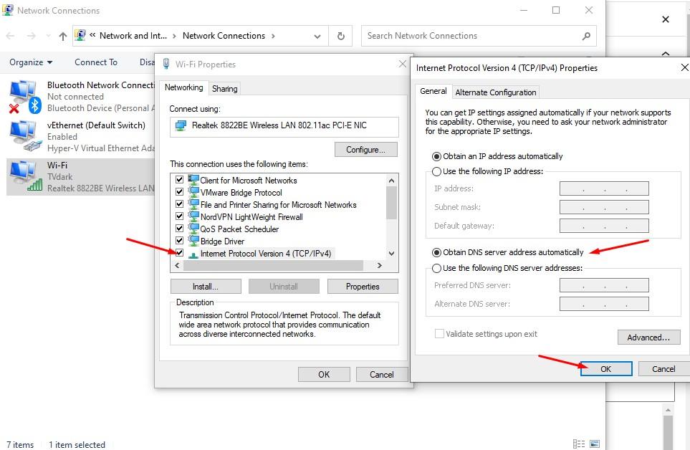Image resolution: width=690 pixels, height=450 pixels.
Task: Switch to the Sharing tab
Action: pos(224,88)
